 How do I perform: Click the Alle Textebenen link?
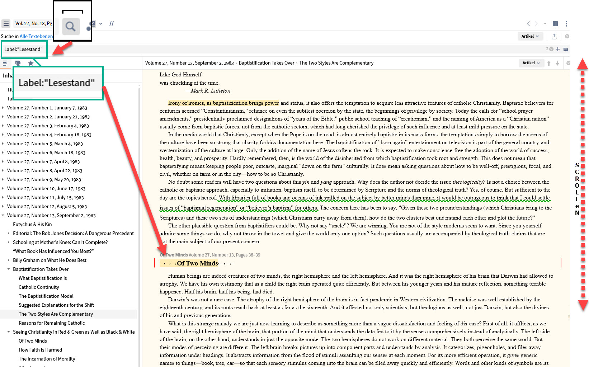(x=36, y=36)
